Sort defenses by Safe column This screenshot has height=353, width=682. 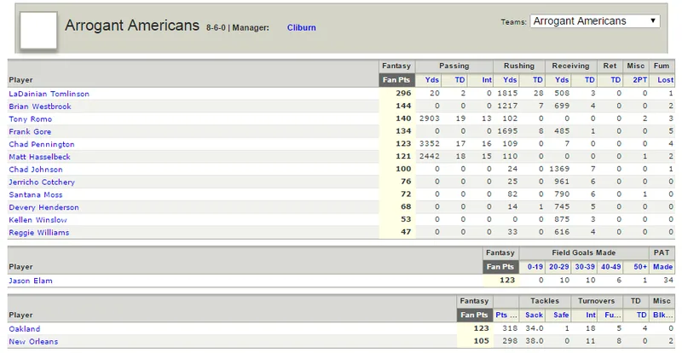tap(561, 315)
